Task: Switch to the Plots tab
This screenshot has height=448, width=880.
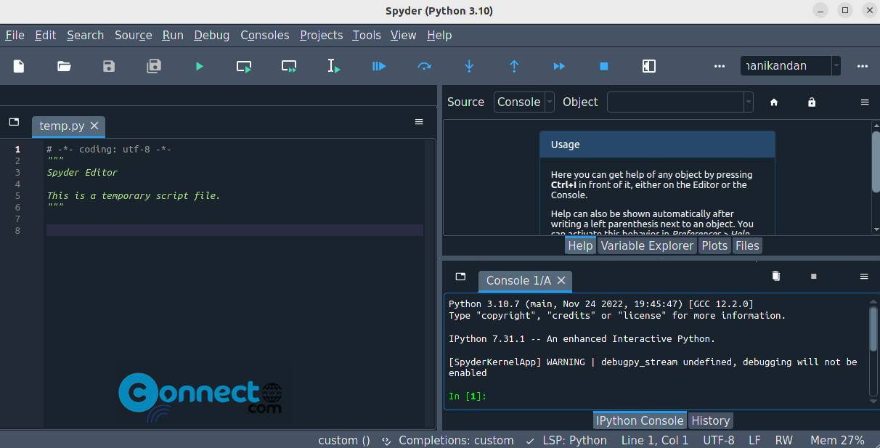Action: tap(714, 245)
